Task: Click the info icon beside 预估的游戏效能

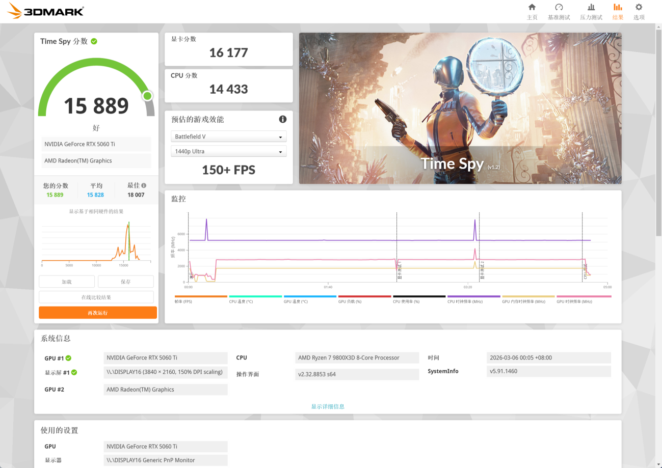Action: [x=283, y=119]
